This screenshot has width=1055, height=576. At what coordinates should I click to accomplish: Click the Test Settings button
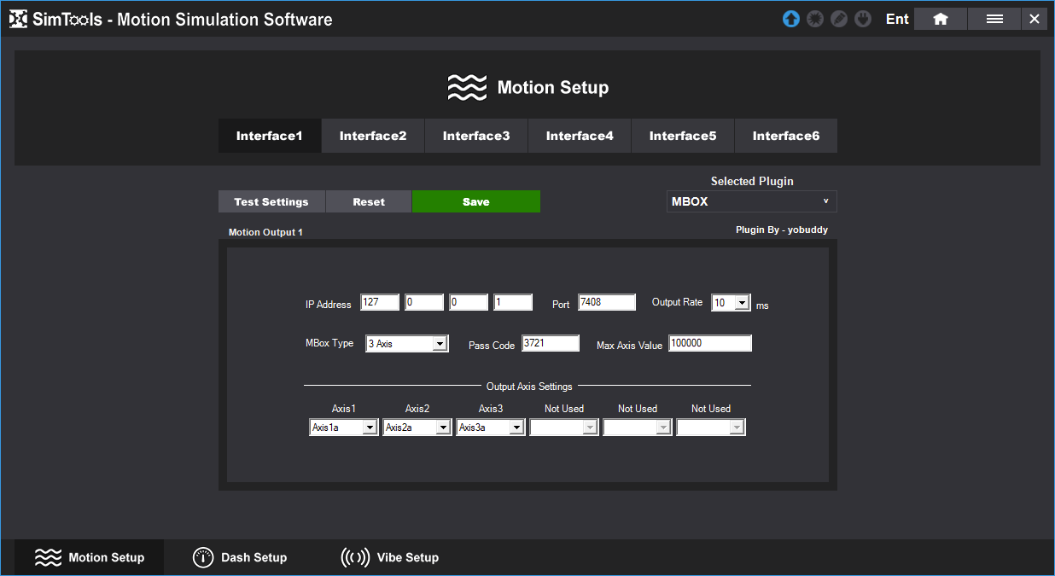(271, 201)
